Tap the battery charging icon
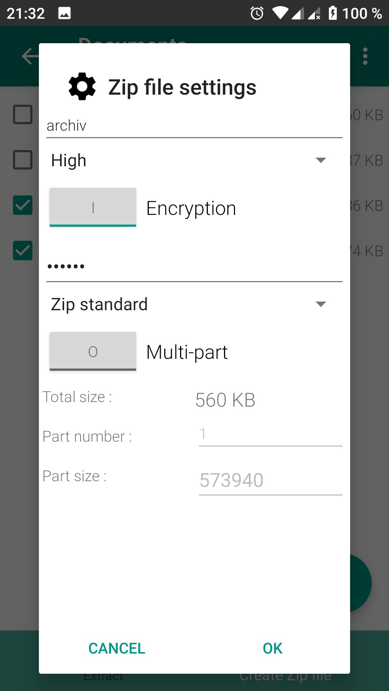 coord(333,13)
